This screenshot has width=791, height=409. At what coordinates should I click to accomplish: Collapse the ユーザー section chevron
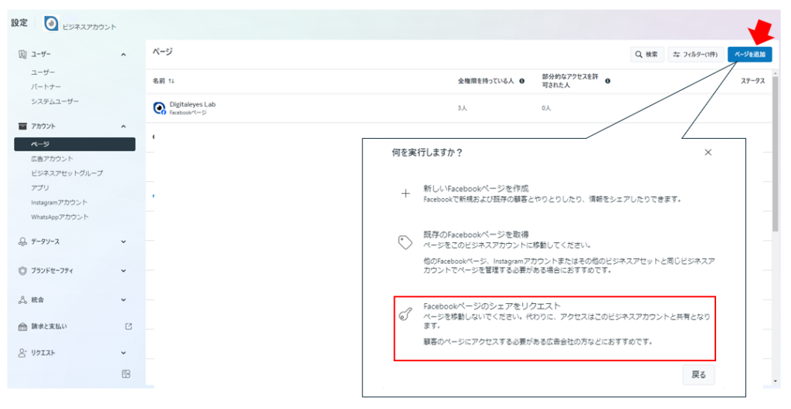pyautogui.click(x=124, y=54)
